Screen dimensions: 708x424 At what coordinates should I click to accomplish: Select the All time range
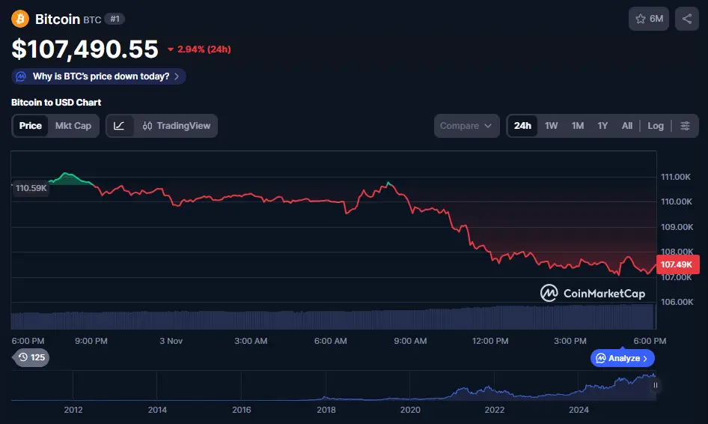(x=626, y=126)
